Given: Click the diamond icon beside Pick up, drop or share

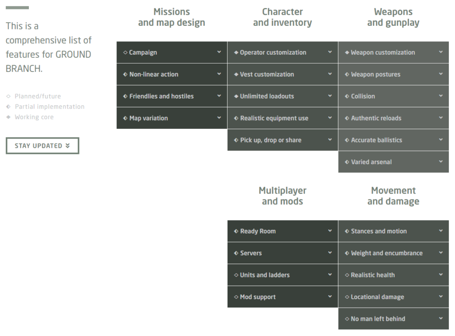Looking at the screenshot, I should (236, 140).
